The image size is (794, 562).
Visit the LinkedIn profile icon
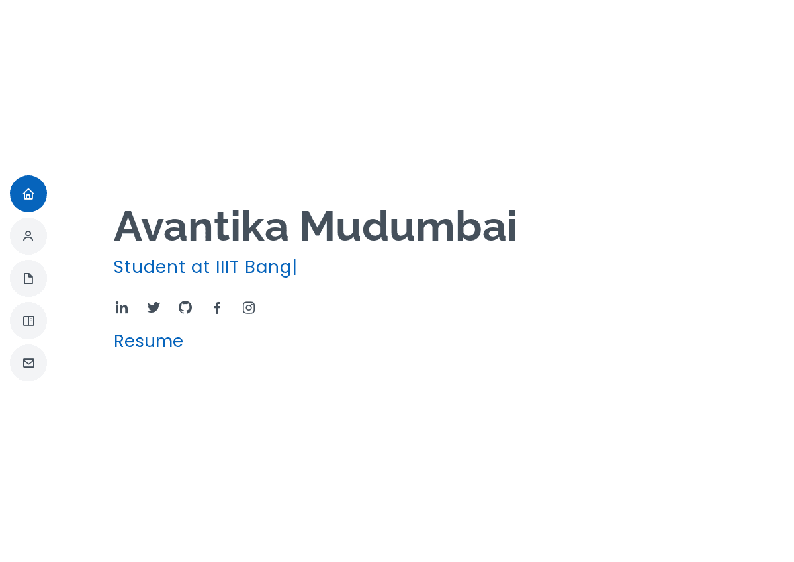click(x=122, y=307)
